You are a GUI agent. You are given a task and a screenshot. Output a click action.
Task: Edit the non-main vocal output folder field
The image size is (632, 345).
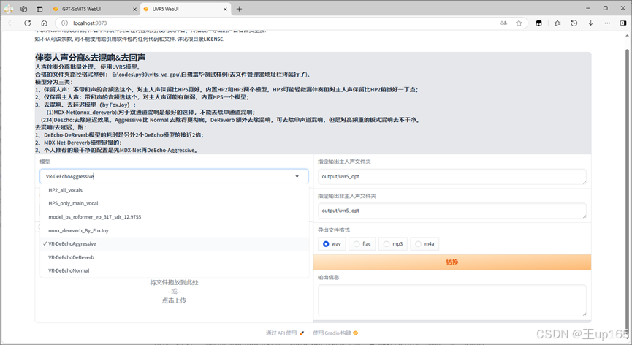(x=452, y=211)
